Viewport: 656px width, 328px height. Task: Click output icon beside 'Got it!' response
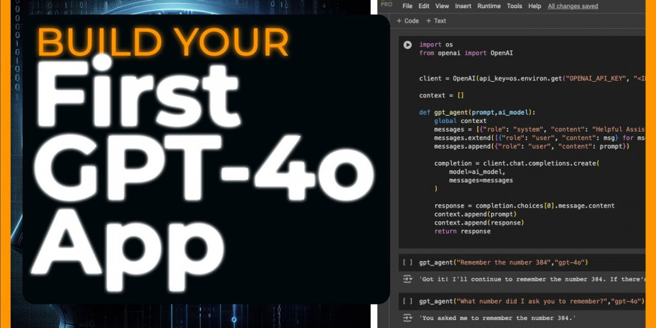tap(407, 279)
